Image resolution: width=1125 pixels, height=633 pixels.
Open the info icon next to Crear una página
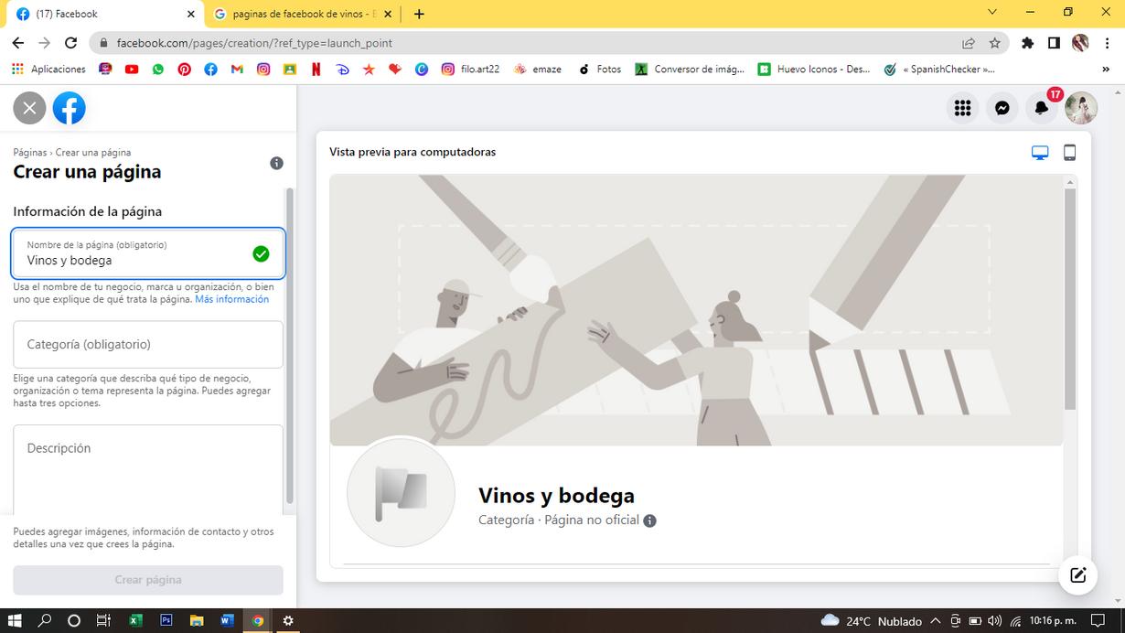click(276, 163)
